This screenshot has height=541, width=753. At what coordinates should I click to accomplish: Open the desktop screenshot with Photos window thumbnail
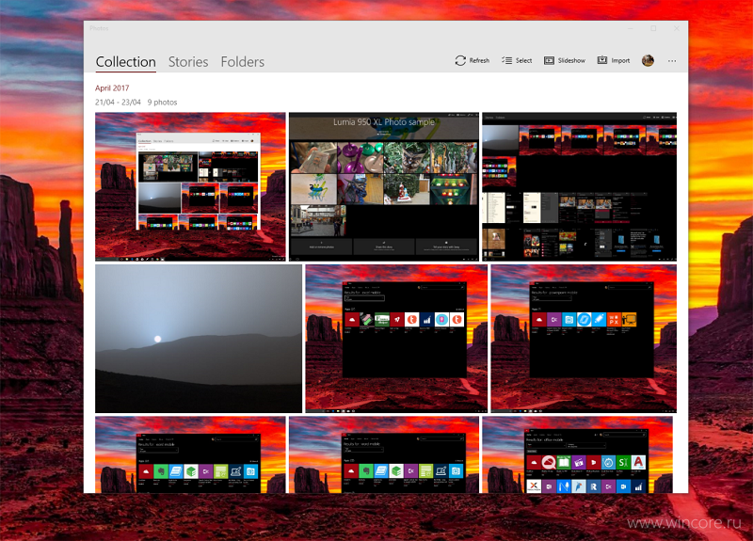190,186
